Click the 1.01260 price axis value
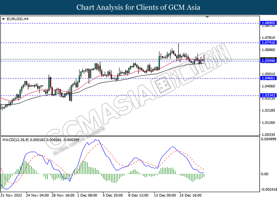Image resolution: width=277 pixels, height=198 pixels. tap(269, 122)
